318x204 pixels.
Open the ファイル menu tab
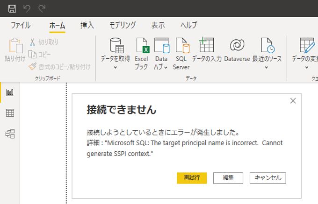point(21,25)
